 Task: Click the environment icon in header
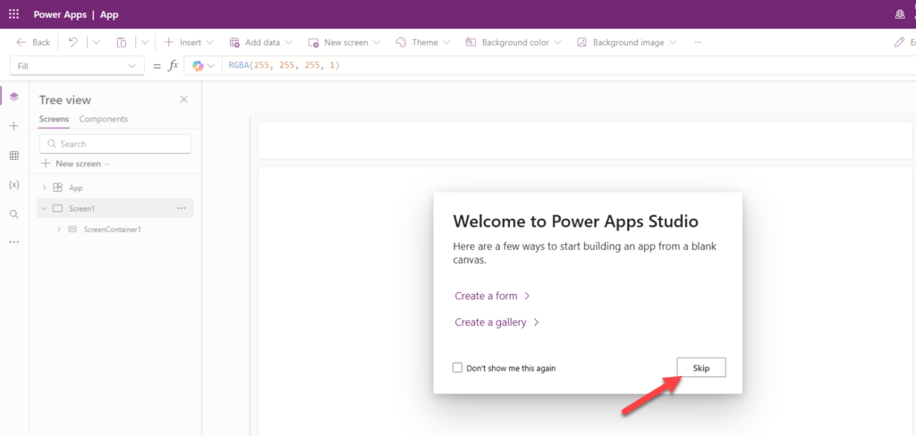tap(900, 14)
